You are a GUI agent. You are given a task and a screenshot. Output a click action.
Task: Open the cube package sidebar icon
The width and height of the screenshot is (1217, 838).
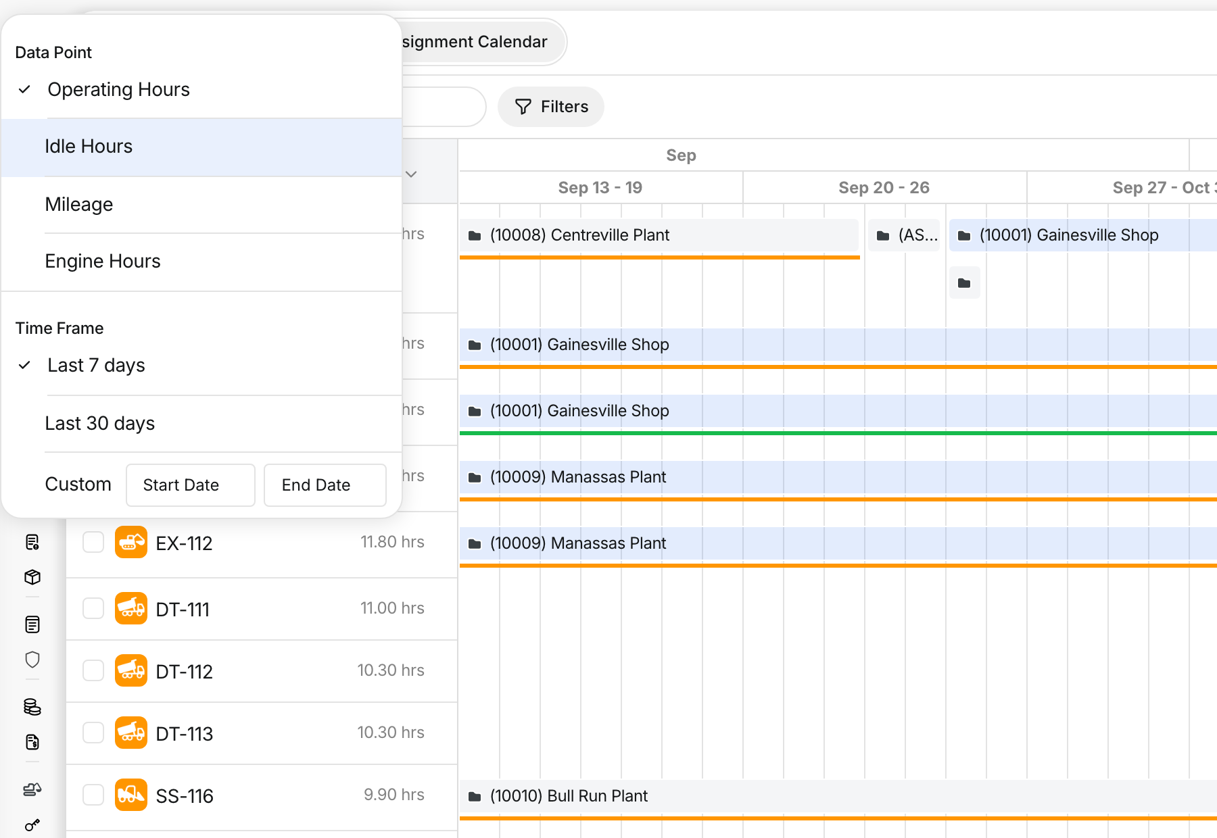[32, 577]
